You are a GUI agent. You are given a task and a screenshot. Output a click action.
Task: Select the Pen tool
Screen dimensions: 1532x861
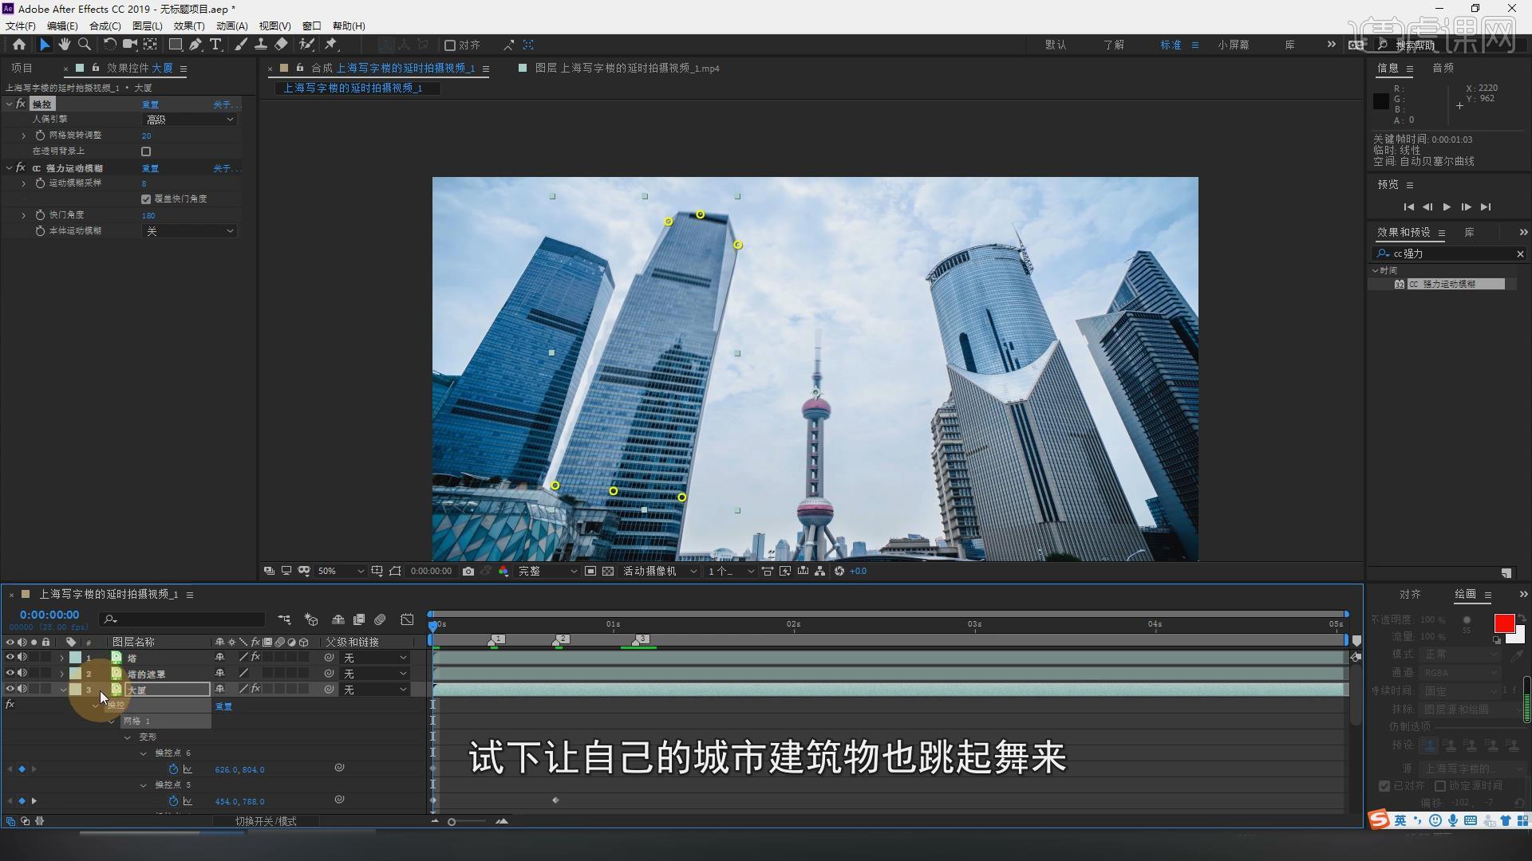[x=195, y=45]
